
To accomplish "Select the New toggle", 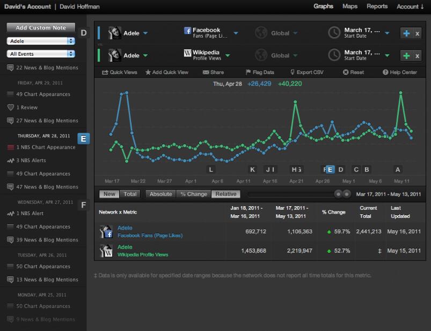I will pyautogui.click(x=109, y=194).
